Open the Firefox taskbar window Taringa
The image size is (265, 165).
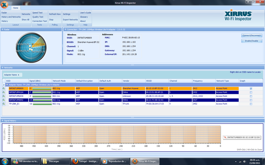[x=85, y=161]
